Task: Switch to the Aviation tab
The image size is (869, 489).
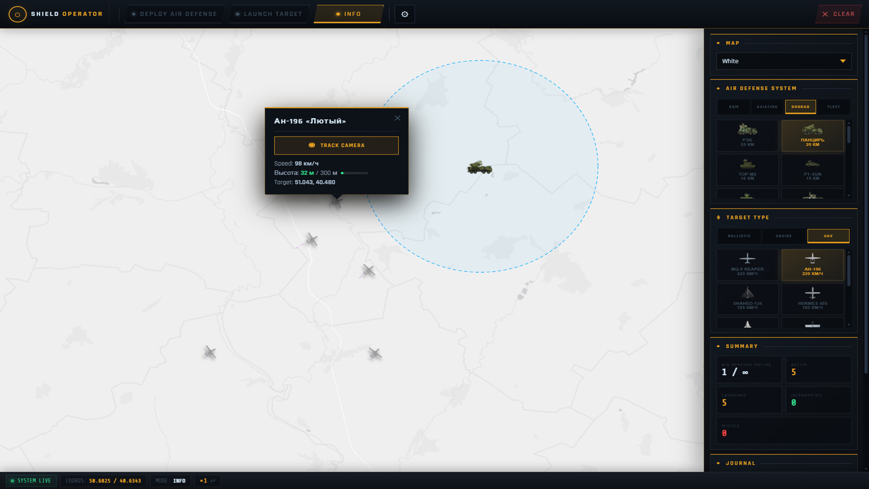Action: 767,107
